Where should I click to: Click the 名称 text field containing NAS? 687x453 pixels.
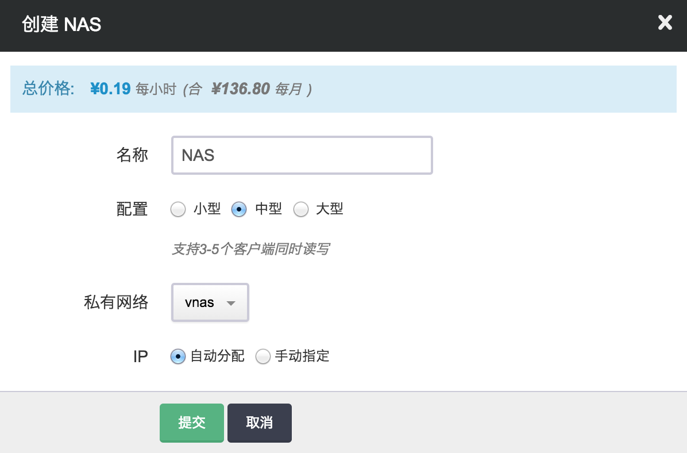click(x=302, y=155)
